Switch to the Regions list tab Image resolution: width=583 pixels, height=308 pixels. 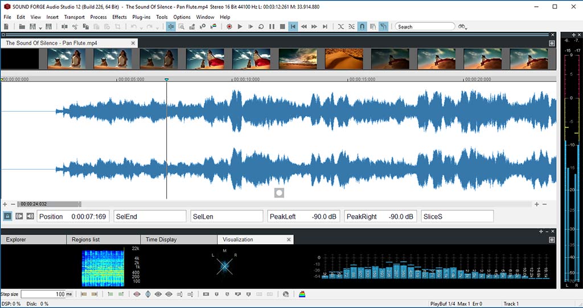point(104,240)
